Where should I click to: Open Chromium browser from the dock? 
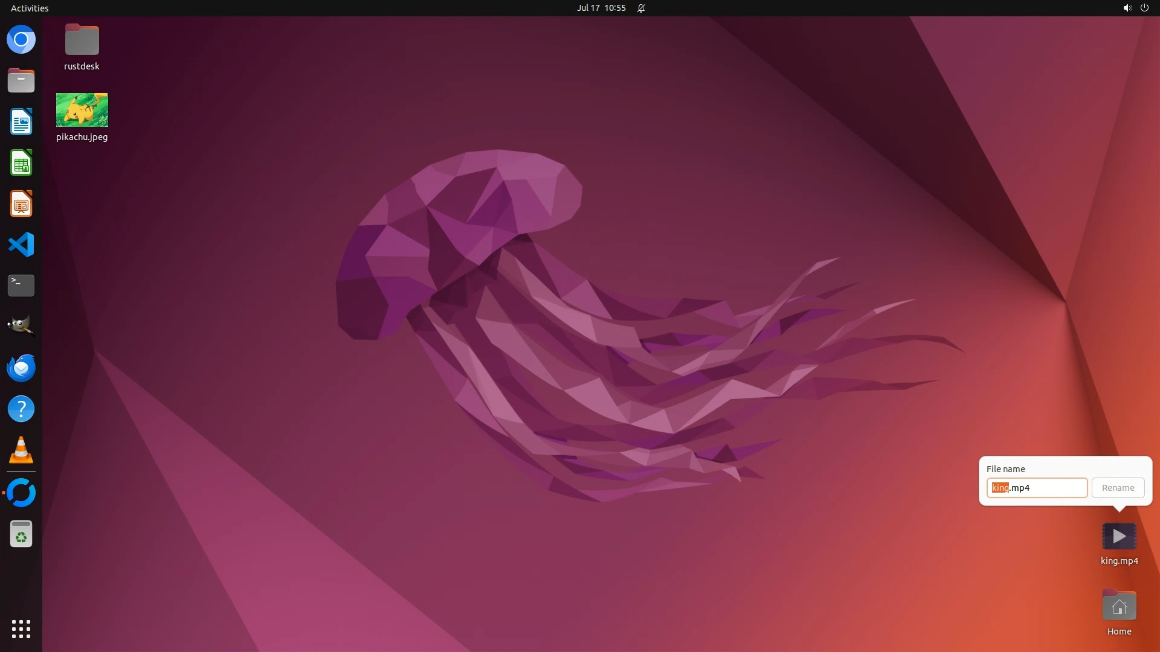tap(21, 40)
